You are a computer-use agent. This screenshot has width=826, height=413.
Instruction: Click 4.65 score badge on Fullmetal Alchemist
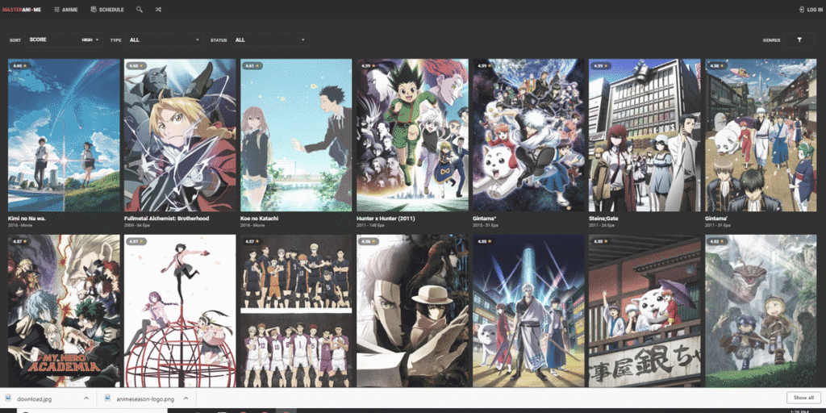136,66
